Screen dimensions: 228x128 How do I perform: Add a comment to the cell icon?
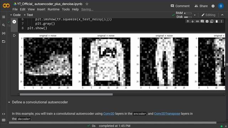pyautogui.click(x=202, y=21)
